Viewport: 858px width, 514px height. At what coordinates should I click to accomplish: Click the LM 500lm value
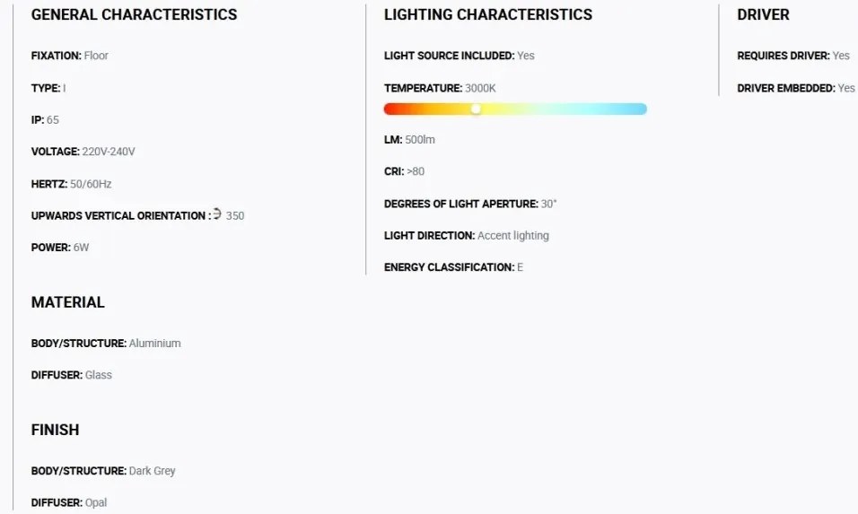pyautogui.click(x=420, y=140)
